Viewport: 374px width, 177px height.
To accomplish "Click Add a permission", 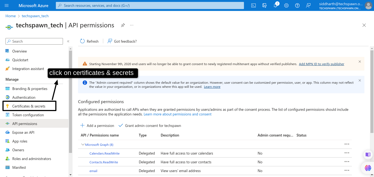I will click(x=97, y=126).
